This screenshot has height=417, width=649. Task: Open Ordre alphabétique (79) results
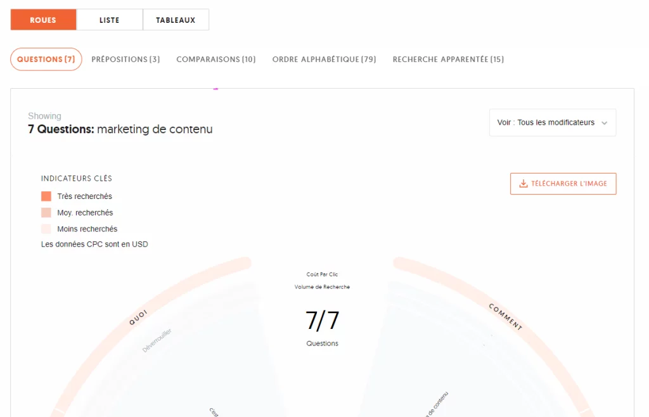point(324,59)
